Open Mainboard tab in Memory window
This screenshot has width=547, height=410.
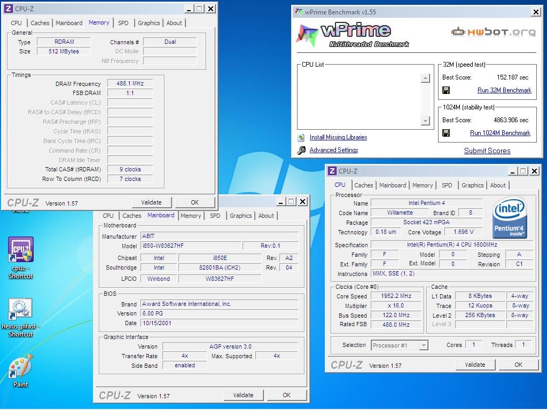(69, 23)
